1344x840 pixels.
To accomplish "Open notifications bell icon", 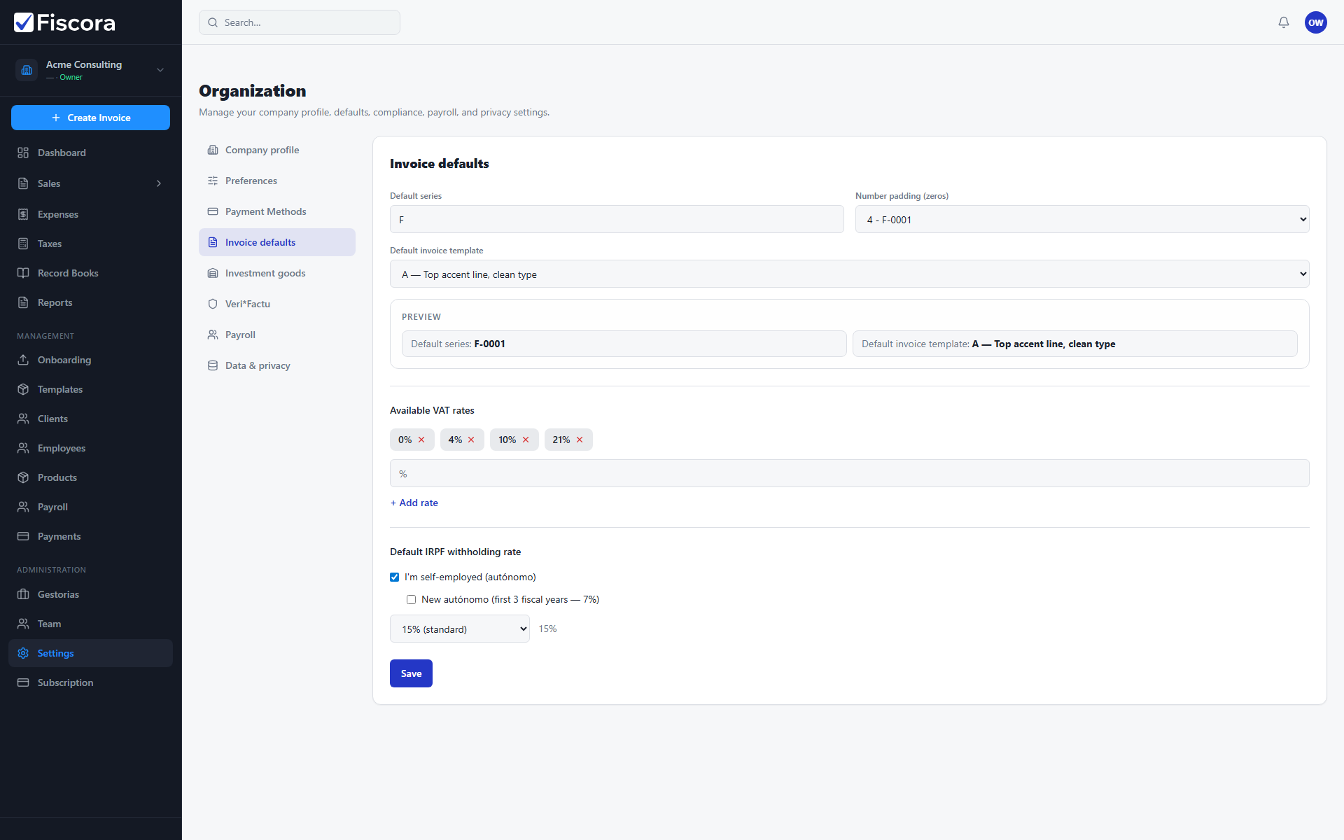I will [1284, 22].
